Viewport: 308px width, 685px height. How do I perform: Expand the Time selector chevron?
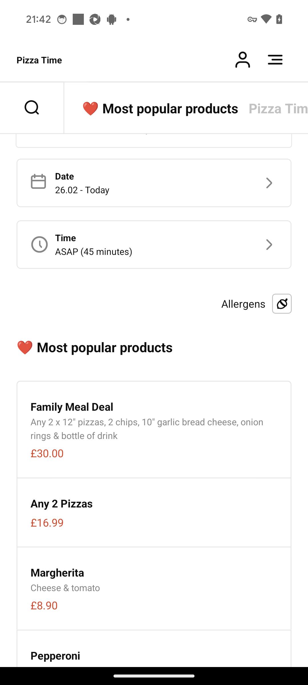(269, 245)
